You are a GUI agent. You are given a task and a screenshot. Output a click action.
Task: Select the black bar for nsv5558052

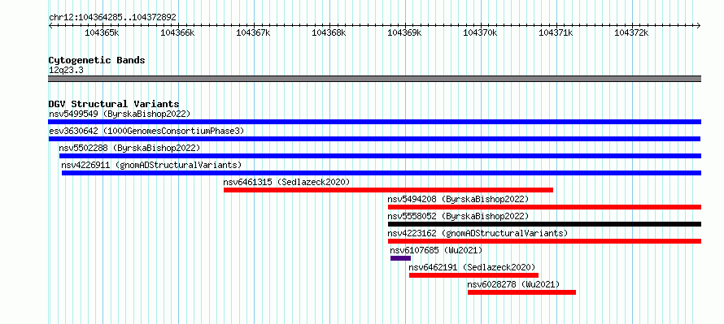pyautogui.click(x=544, y=224)
